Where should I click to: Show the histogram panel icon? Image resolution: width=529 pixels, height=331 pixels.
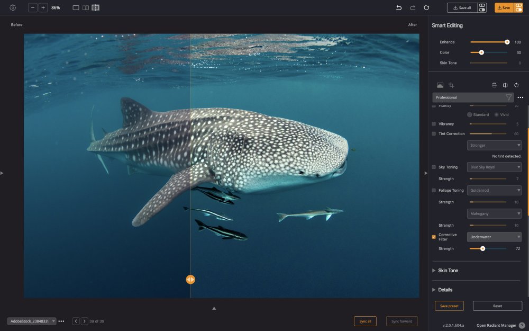click(440, 85)
